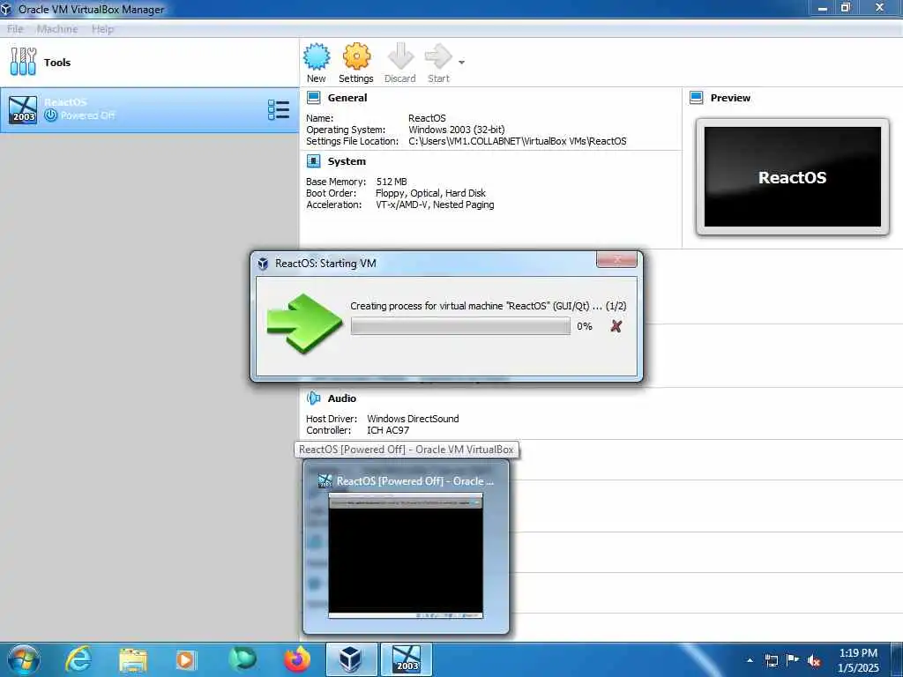This screenshot has width=903, height=677.
Task: Open the Help menu
Action: tap(102, 29)
